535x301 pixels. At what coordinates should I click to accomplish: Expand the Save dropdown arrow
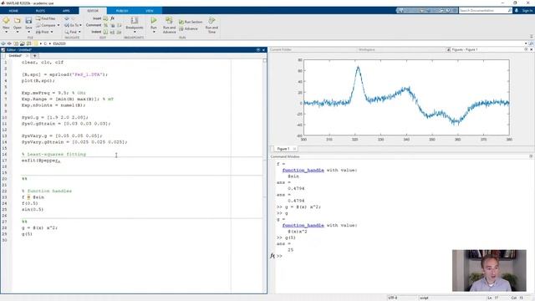click(x=28, y=32)
